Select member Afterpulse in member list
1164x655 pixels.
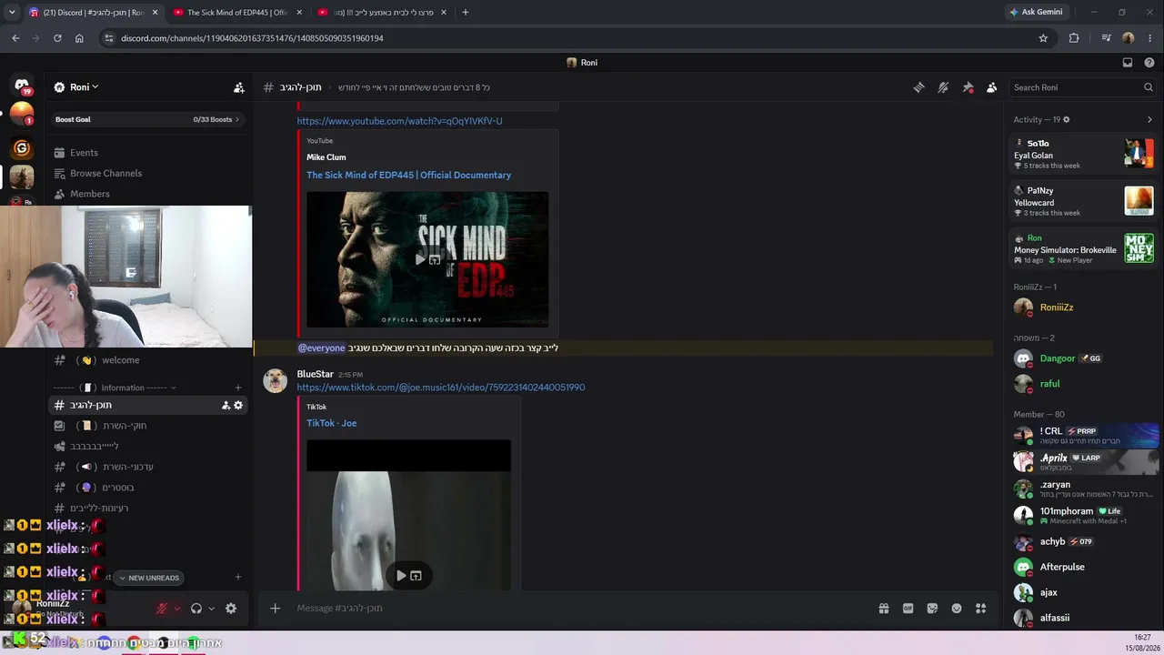point(1083,567)
